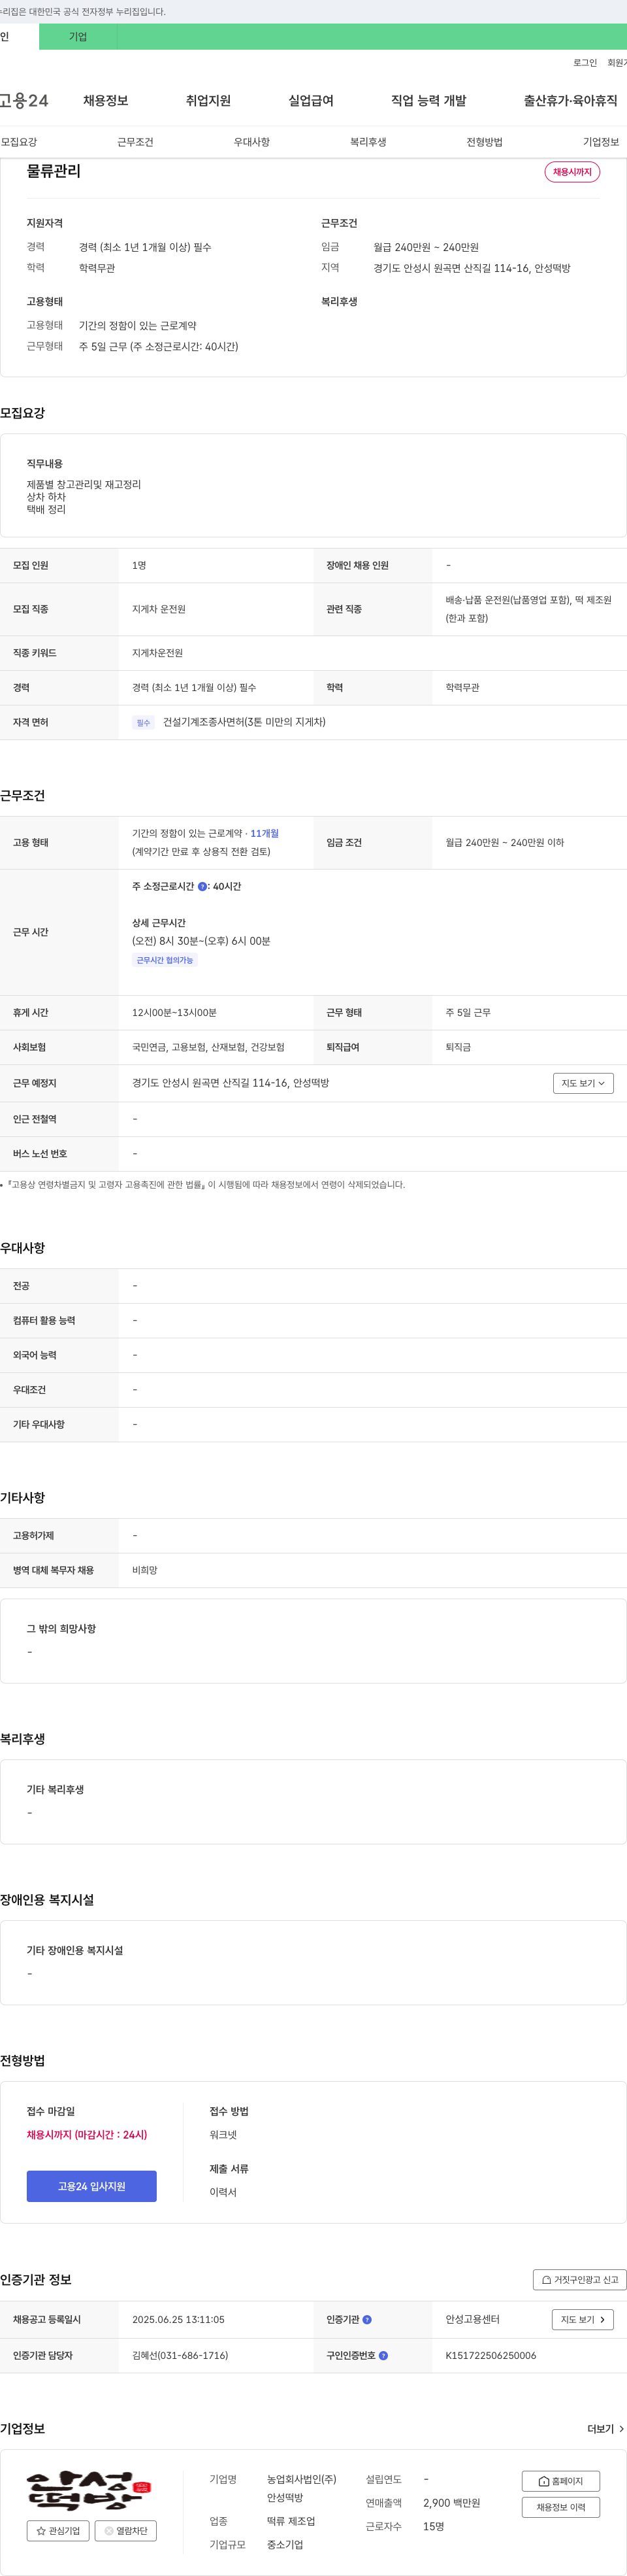Click the 관심기업 star button

[58, 2530]
